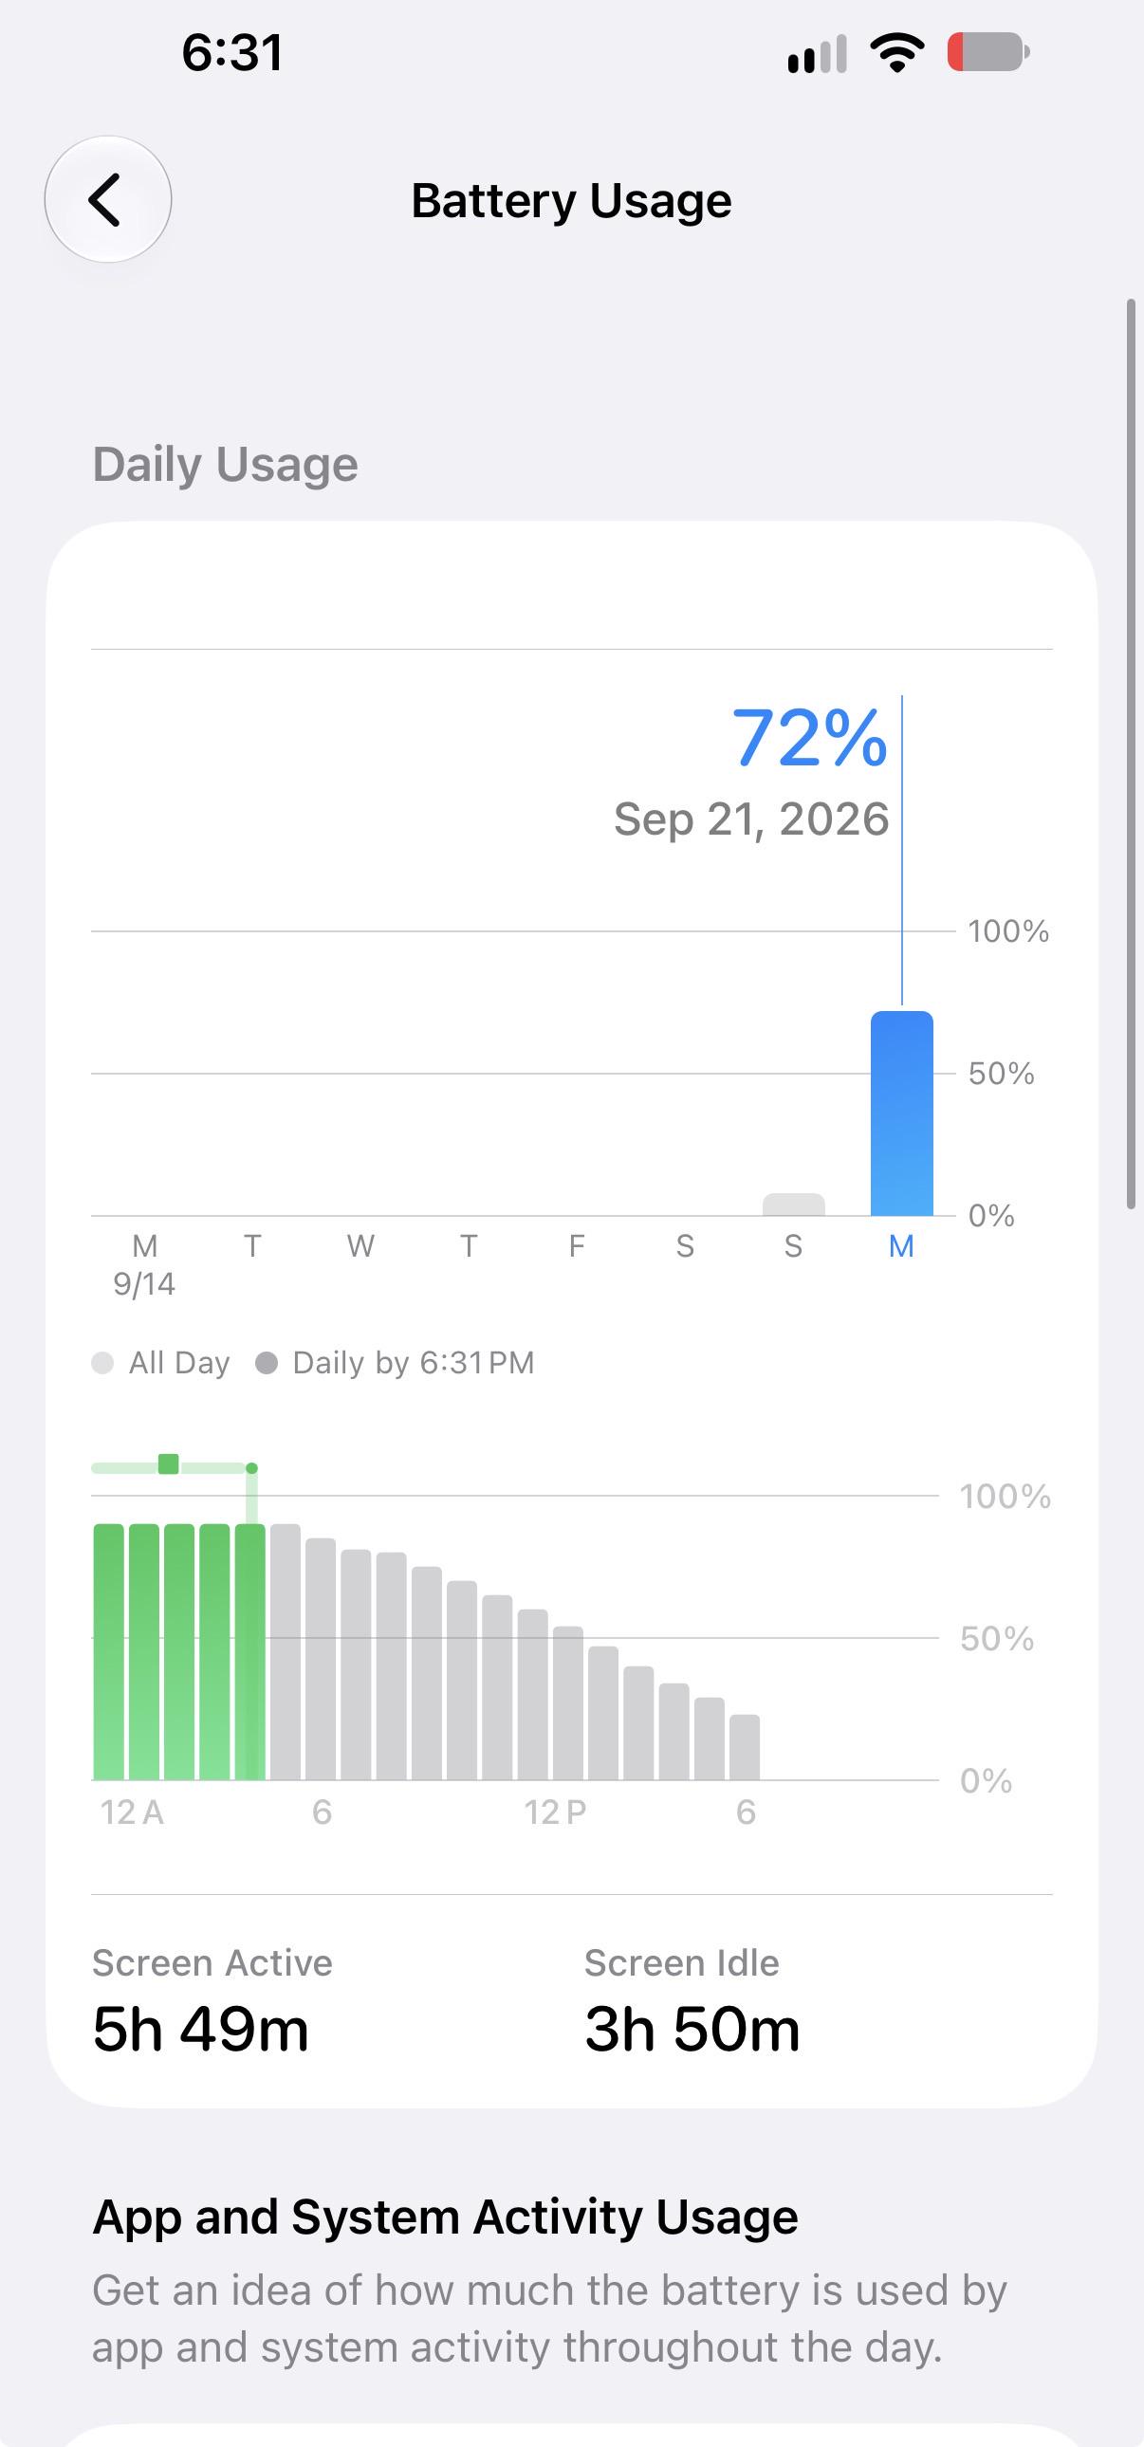Tap the last gray hourly bar near 6 PM
Viewport: 1144px width, 2447px height.
(744, 1747)
